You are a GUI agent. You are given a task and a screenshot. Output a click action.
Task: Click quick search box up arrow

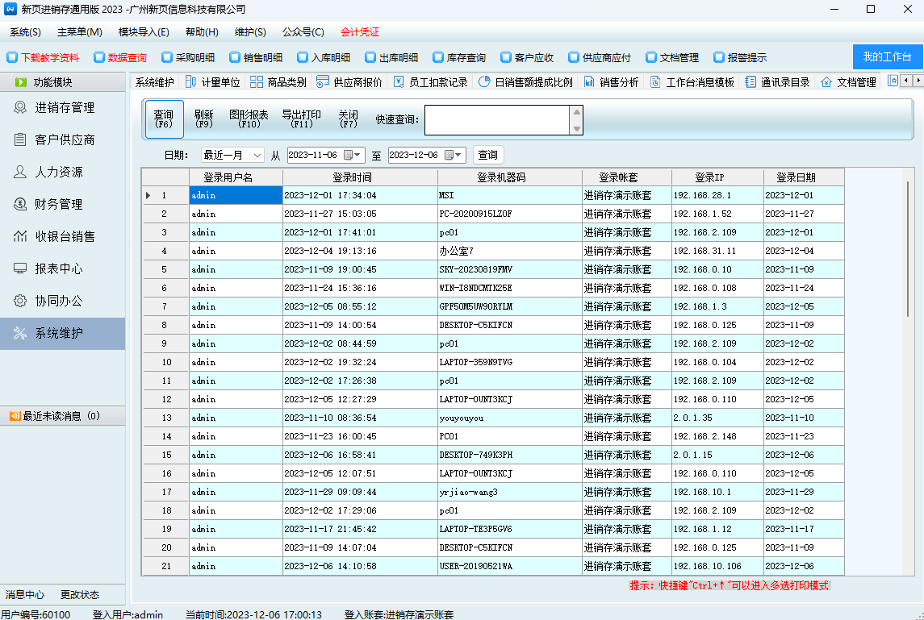click(577, 112)
